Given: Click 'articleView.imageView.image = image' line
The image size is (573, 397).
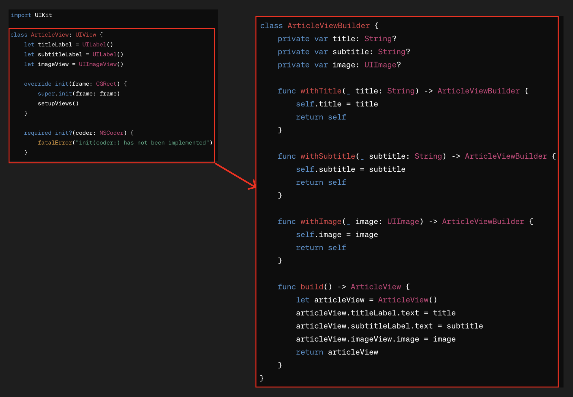Looking at the screenshot, I should click(376, 339).
